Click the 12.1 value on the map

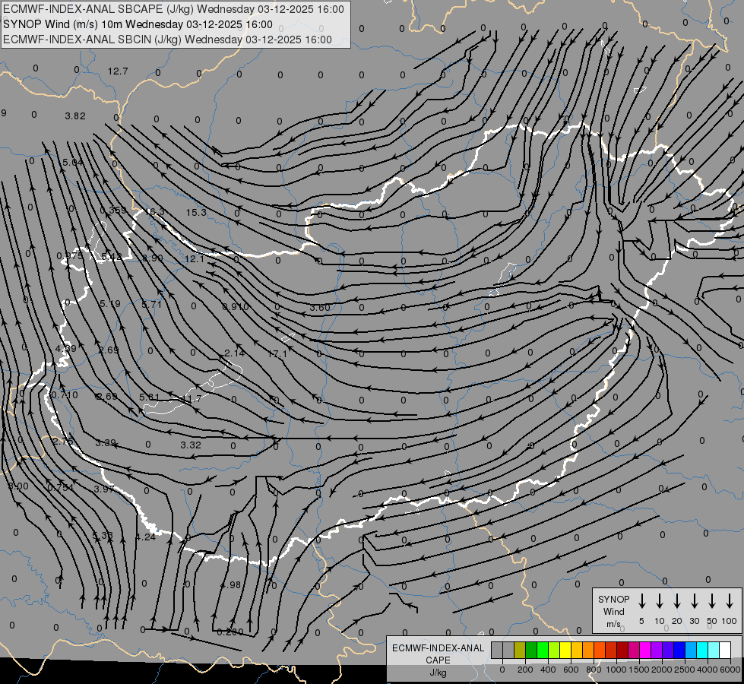[x=195, y=258]
